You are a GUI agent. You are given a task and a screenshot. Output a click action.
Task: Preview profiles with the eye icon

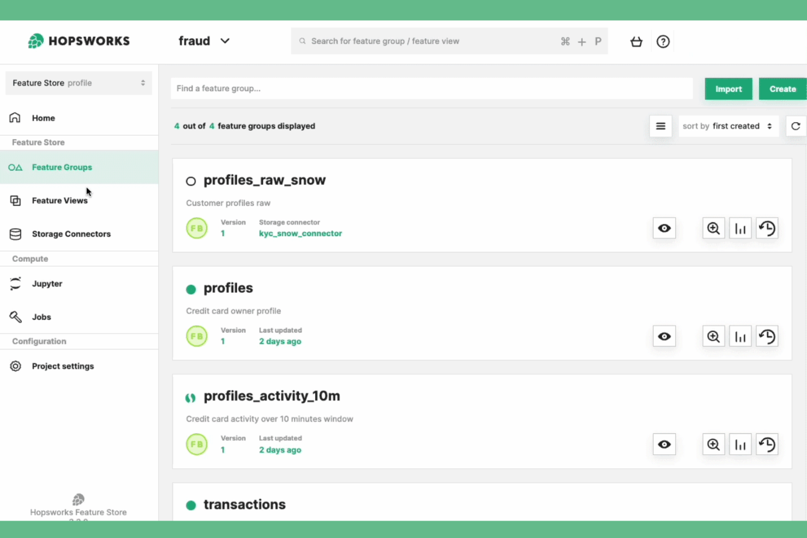click(664, 336)
